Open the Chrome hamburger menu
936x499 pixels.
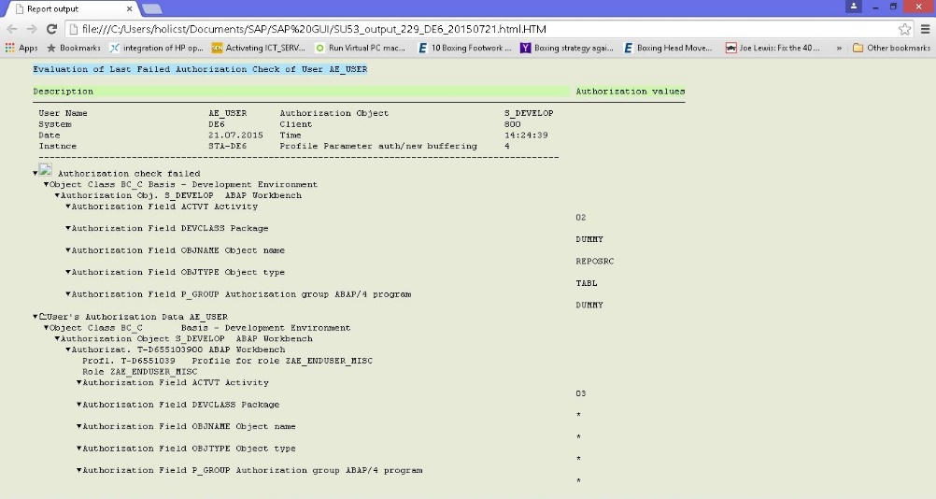925,29
